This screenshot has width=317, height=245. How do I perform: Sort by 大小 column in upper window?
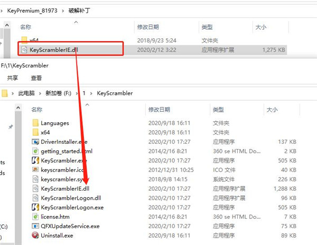pyautogui.click(x=261, y=27)
